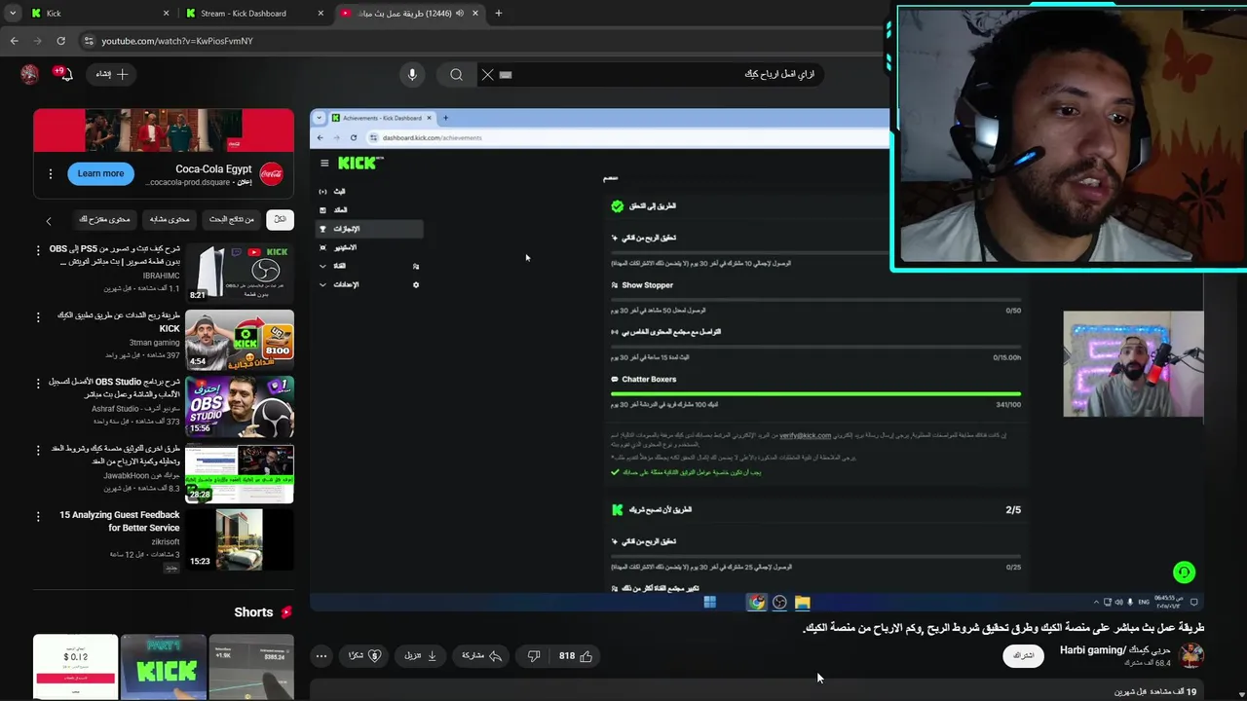The width and height of the screenshot is (1247, 701).
Task: Open a new browser tab
Action: (498, 13)
